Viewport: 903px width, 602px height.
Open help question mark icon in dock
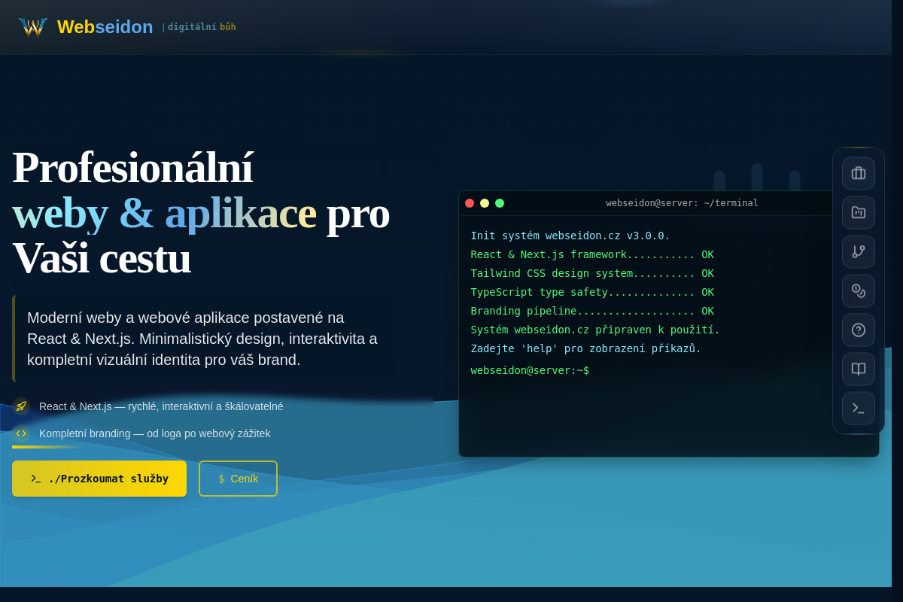859,330
